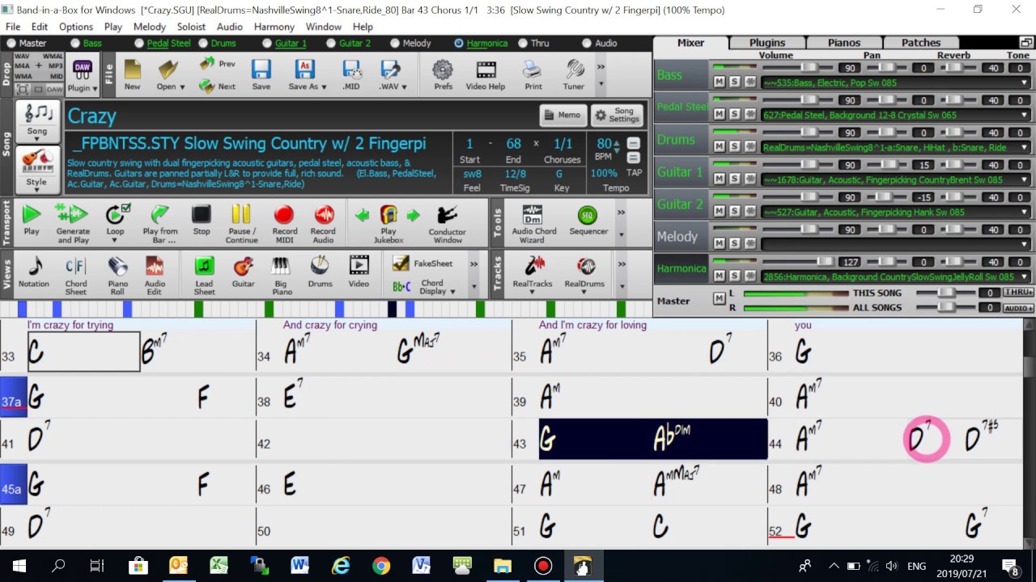Expand Save As dropdown
Image resolution: width=1036 pixels, height=582 pixels.
pyautogui.click(x=324, y=87)
